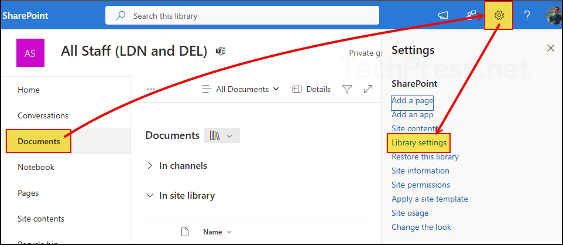Open the chat feedback icon in header
Screen dimensions: 563x245
pos(471,15)
